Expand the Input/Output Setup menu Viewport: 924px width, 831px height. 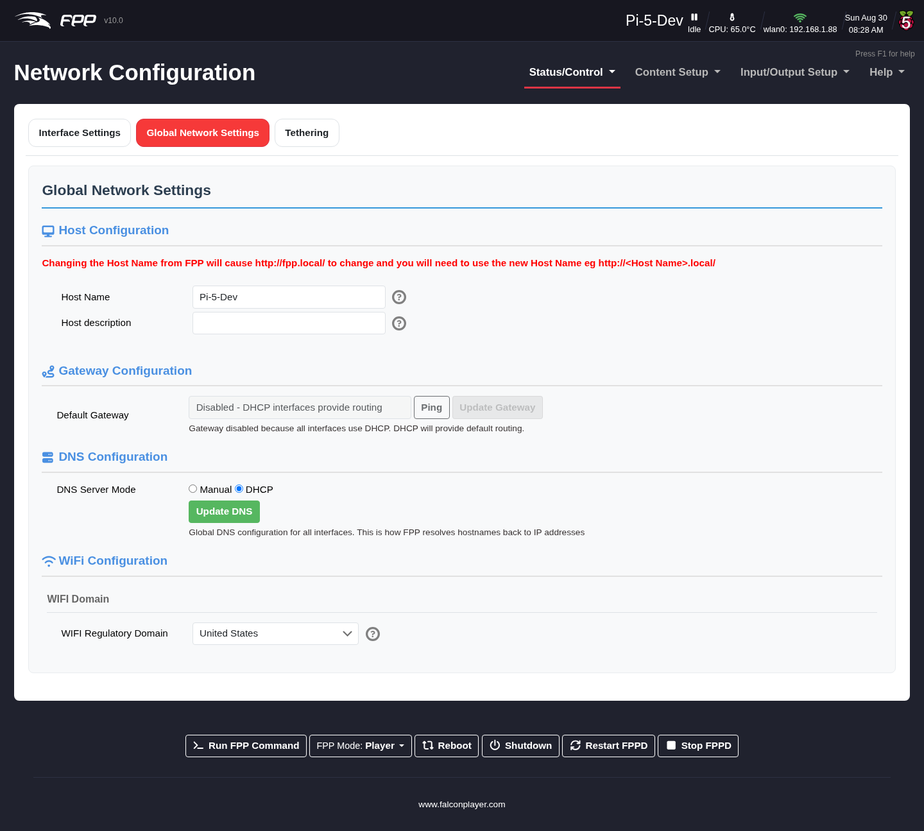point(795,73)
